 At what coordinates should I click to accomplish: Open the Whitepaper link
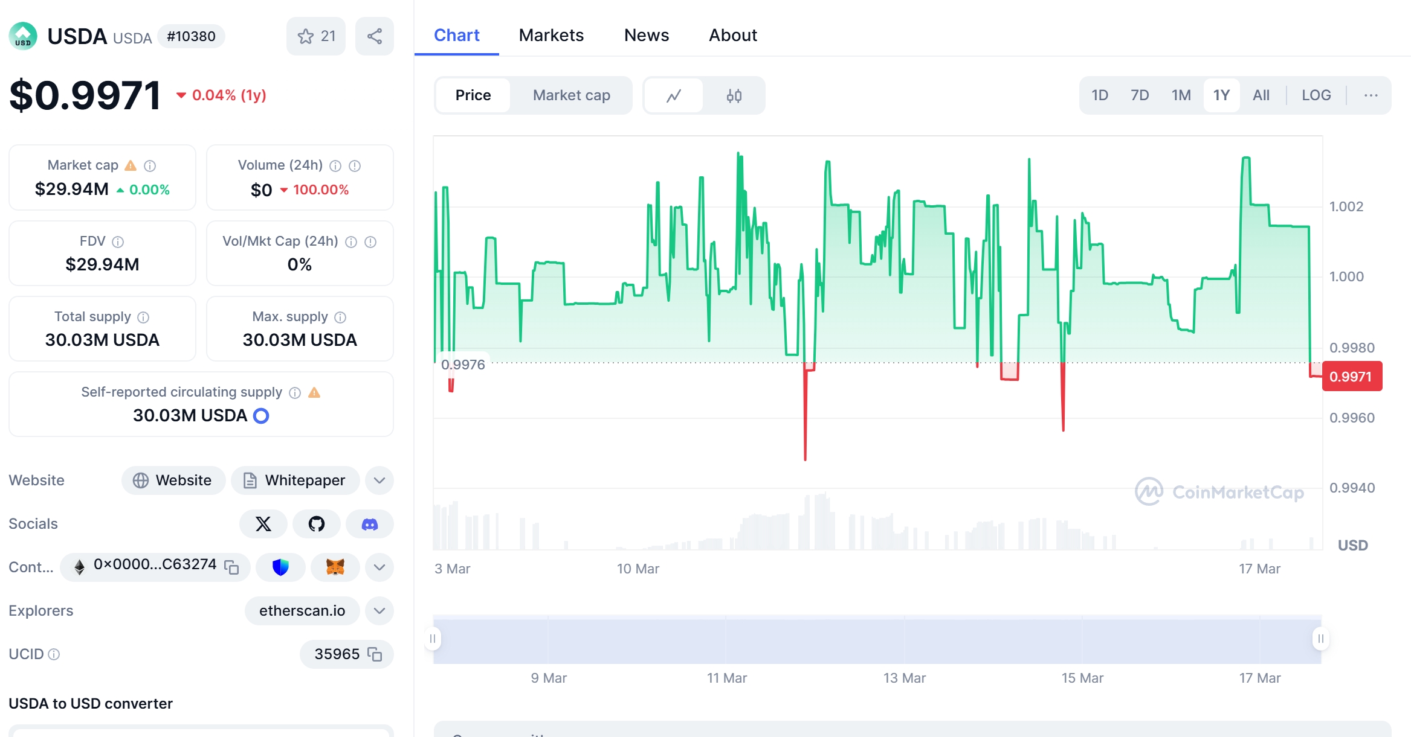tap(295, 480)
